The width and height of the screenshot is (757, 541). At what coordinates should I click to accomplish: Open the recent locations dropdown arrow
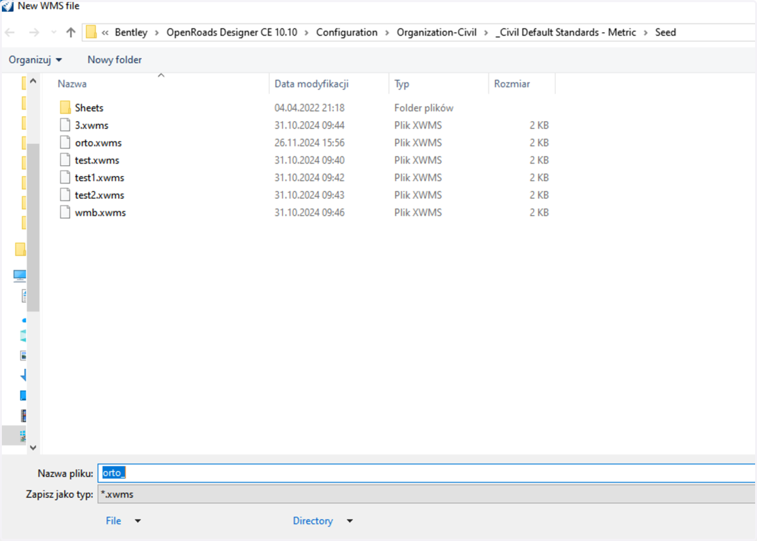click(54, 32)
